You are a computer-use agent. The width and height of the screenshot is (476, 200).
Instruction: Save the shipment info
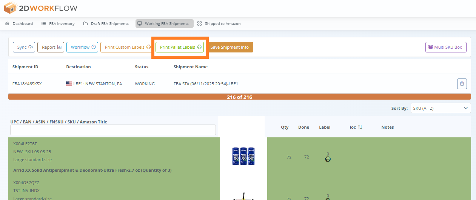coord(230,47)
